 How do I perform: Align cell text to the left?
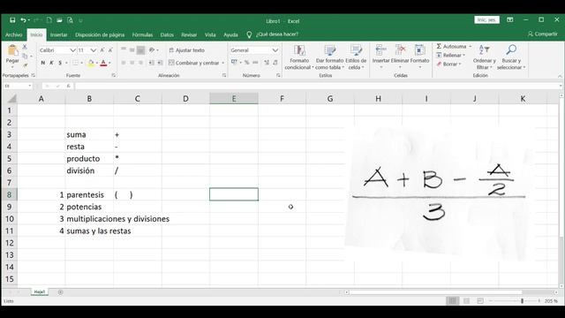[124, 63]
